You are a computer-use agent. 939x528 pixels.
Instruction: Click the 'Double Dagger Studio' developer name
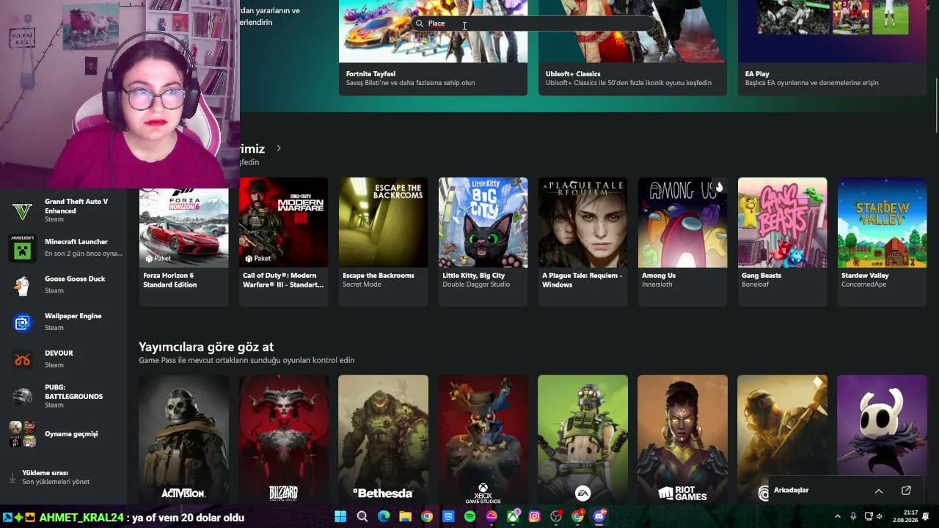click(x=476, y=285)
